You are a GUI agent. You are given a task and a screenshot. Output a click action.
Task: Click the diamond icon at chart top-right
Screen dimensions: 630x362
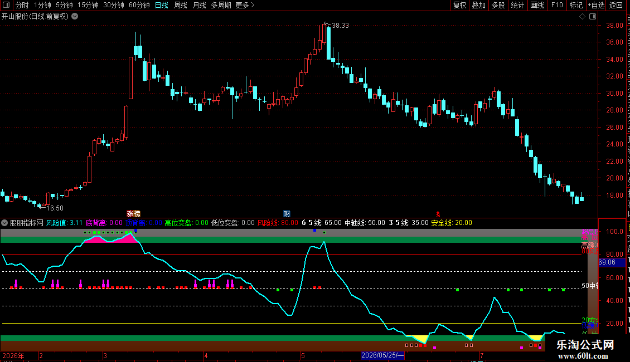point(582,17)
